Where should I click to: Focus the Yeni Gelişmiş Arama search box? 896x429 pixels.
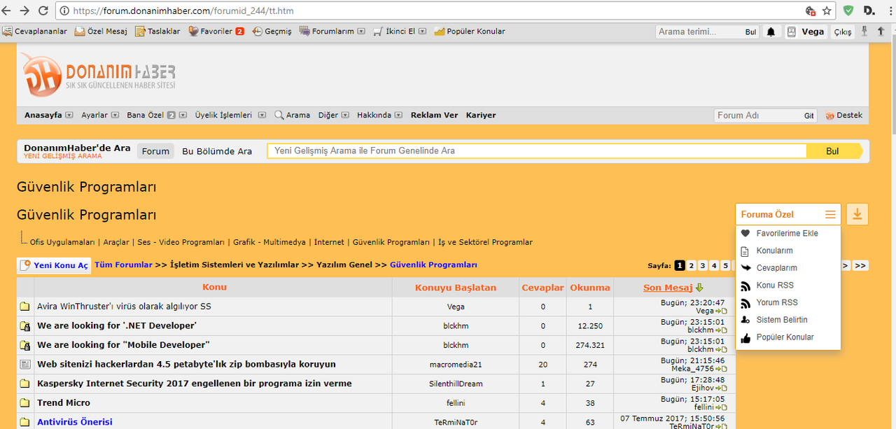(x=537, y=151)
